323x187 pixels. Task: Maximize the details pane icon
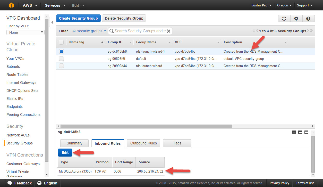tap(306, 132)
